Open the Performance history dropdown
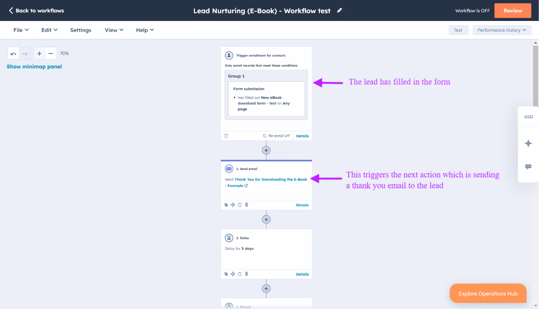Screen dimensions: 539x309 coord(502,30)
